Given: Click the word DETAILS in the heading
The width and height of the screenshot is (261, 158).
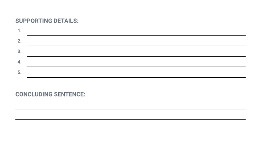Looking at the screenshot, I should [66, 21].
